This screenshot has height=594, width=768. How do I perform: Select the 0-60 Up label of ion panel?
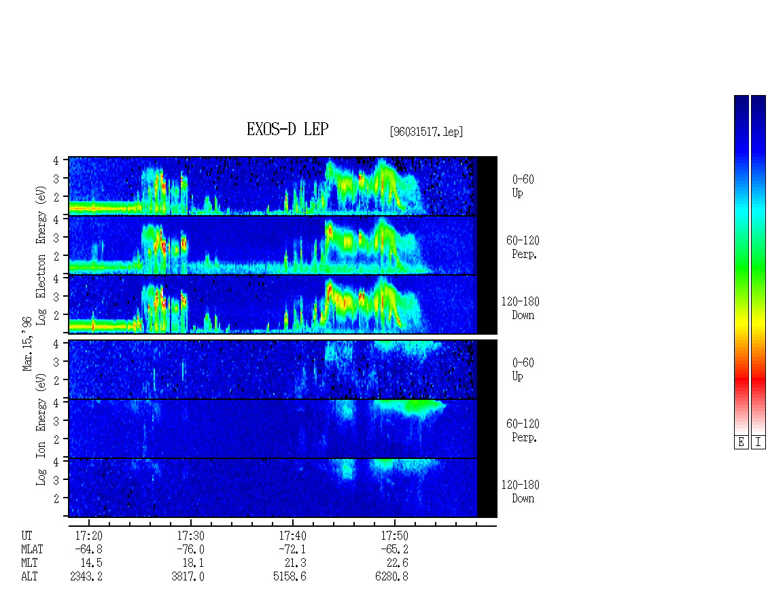pyautogui.click(x=523, y=369)
